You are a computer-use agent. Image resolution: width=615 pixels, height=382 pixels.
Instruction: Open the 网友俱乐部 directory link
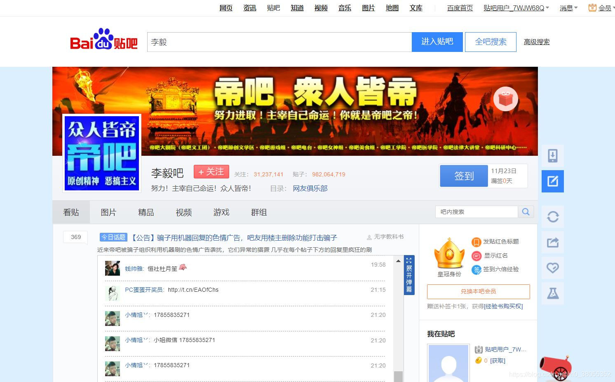pos(310,188)
